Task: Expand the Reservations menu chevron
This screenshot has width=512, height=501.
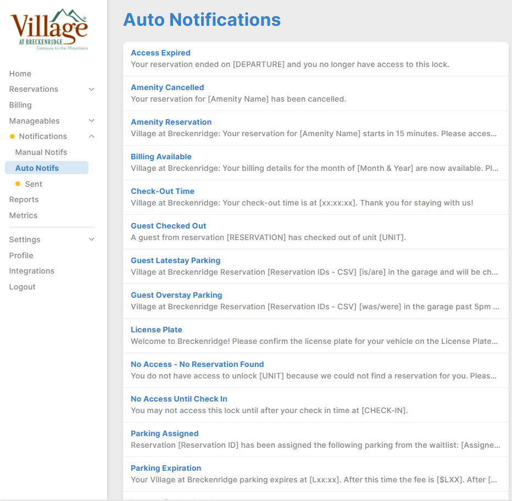Action: click(x=92, y=90)
